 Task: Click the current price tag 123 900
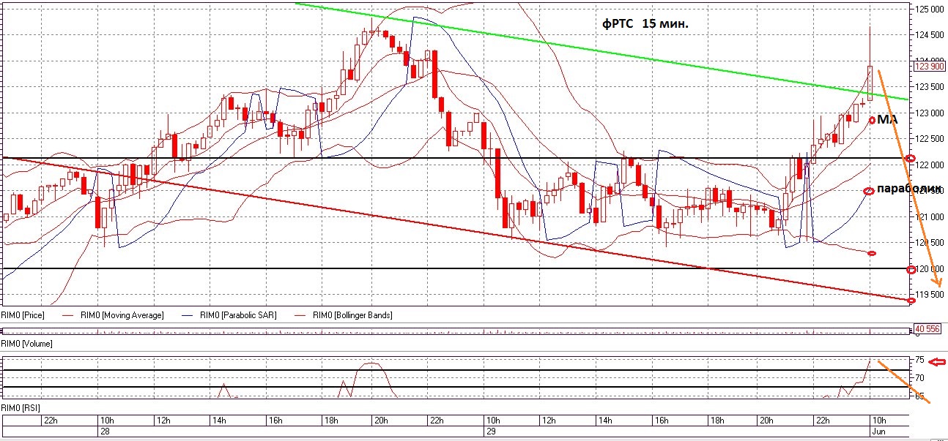(929, 66)
